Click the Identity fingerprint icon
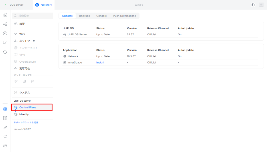 click(16, 114)
